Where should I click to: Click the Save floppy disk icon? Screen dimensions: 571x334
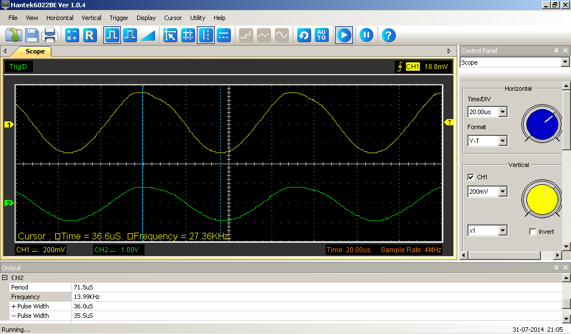point(32,36)
